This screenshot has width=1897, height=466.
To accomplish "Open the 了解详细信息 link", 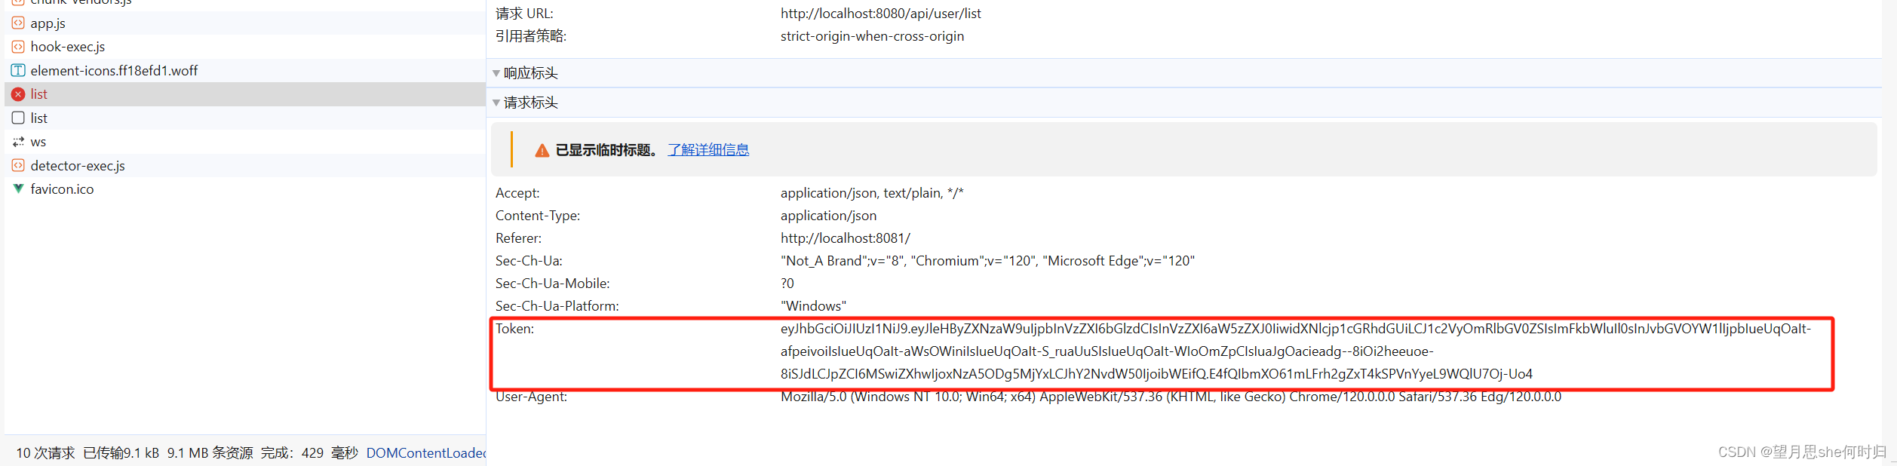I will [708, 150].
